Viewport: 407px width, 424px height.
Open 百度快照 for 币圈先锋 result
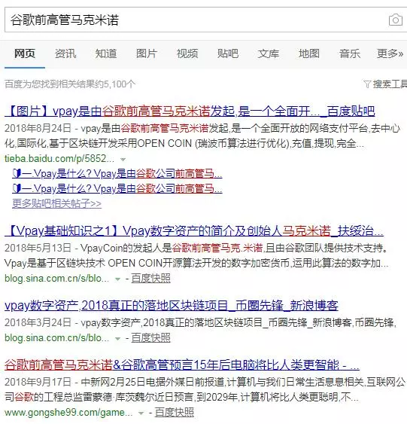tap(150, 337)
